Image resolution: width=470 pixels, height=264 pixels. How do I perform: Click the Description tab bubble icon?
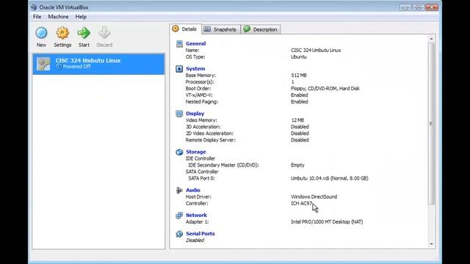tap(247, 29)
